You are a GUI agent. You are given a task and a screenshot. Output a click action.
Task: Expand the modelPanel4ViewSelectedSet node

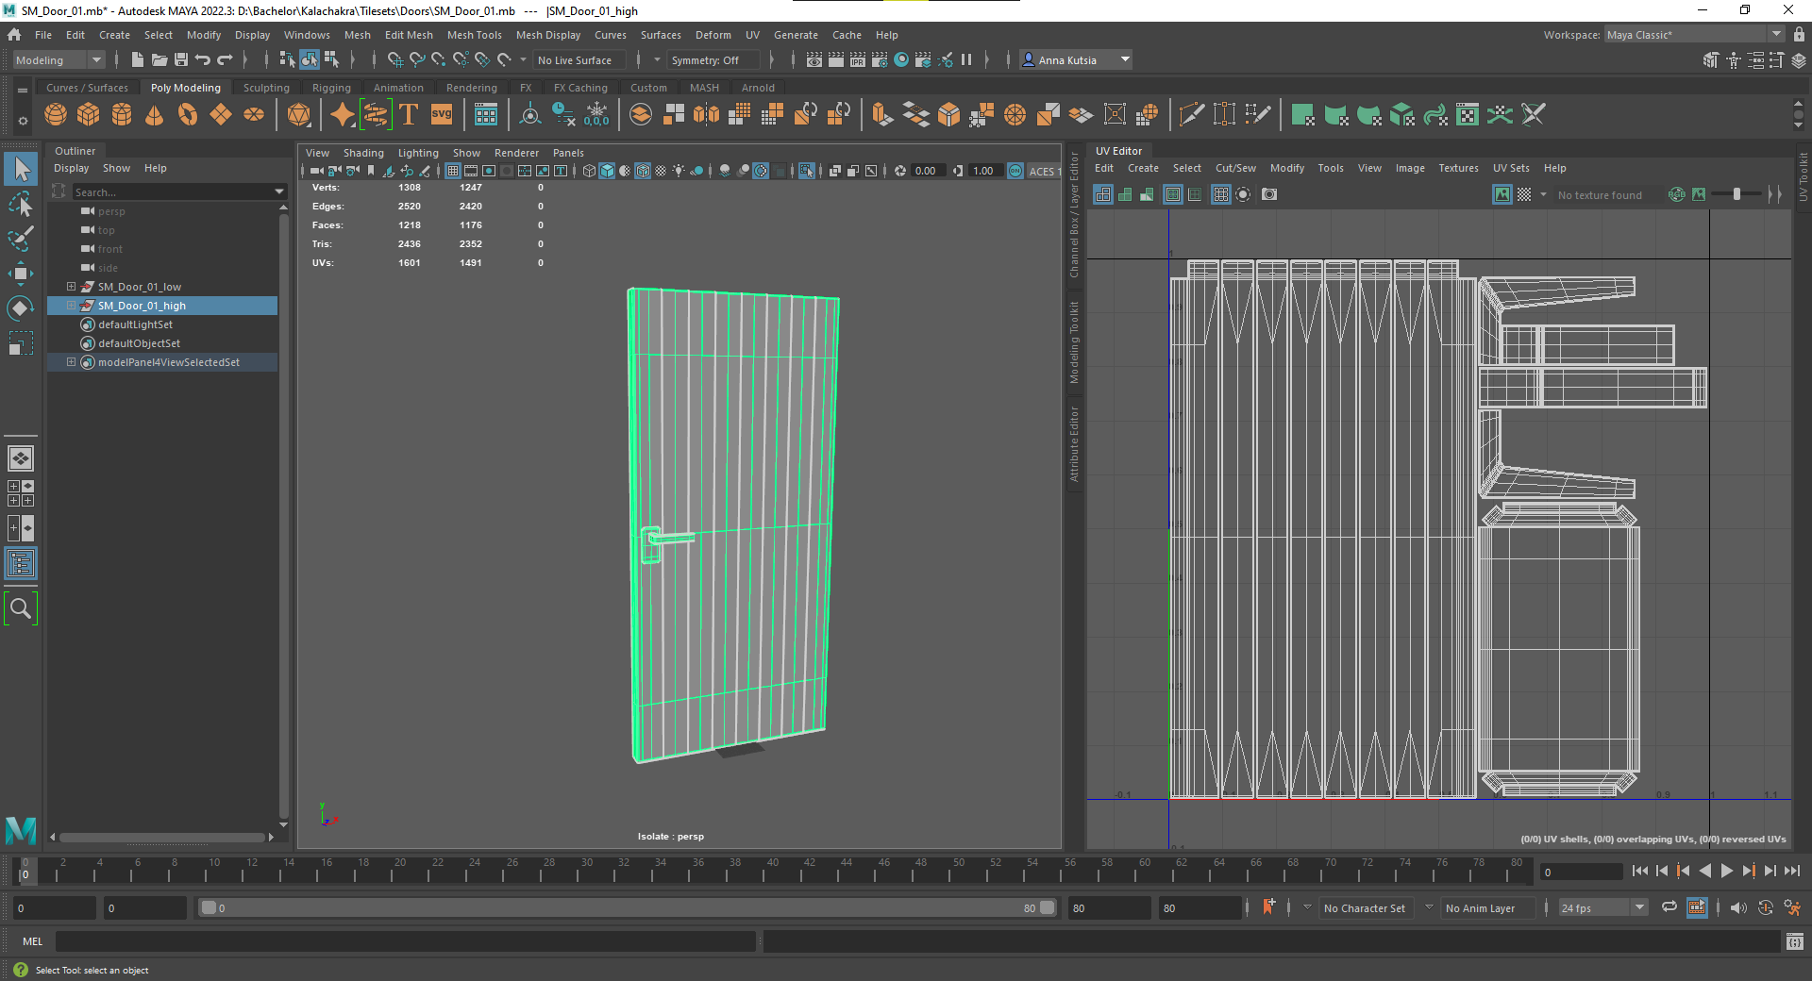(71, 362)
